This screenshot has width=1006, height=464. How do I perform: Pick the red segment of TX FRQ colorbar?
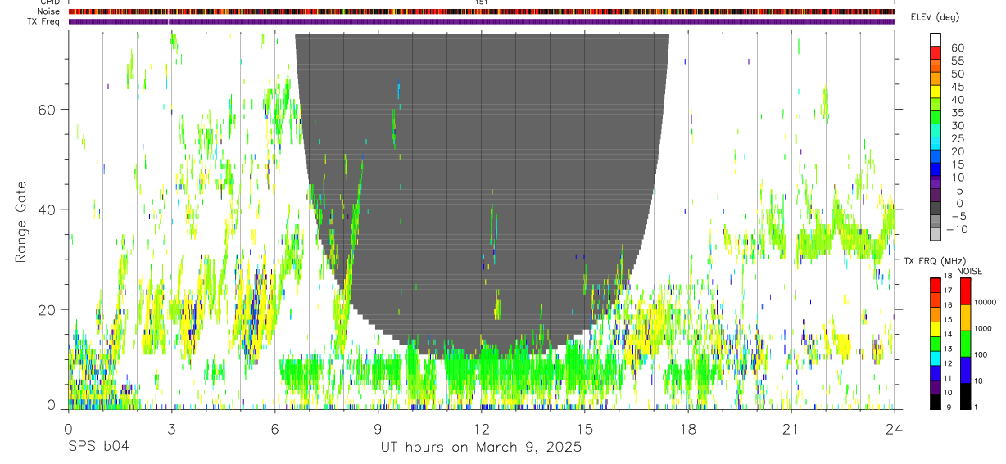(936, 284)
